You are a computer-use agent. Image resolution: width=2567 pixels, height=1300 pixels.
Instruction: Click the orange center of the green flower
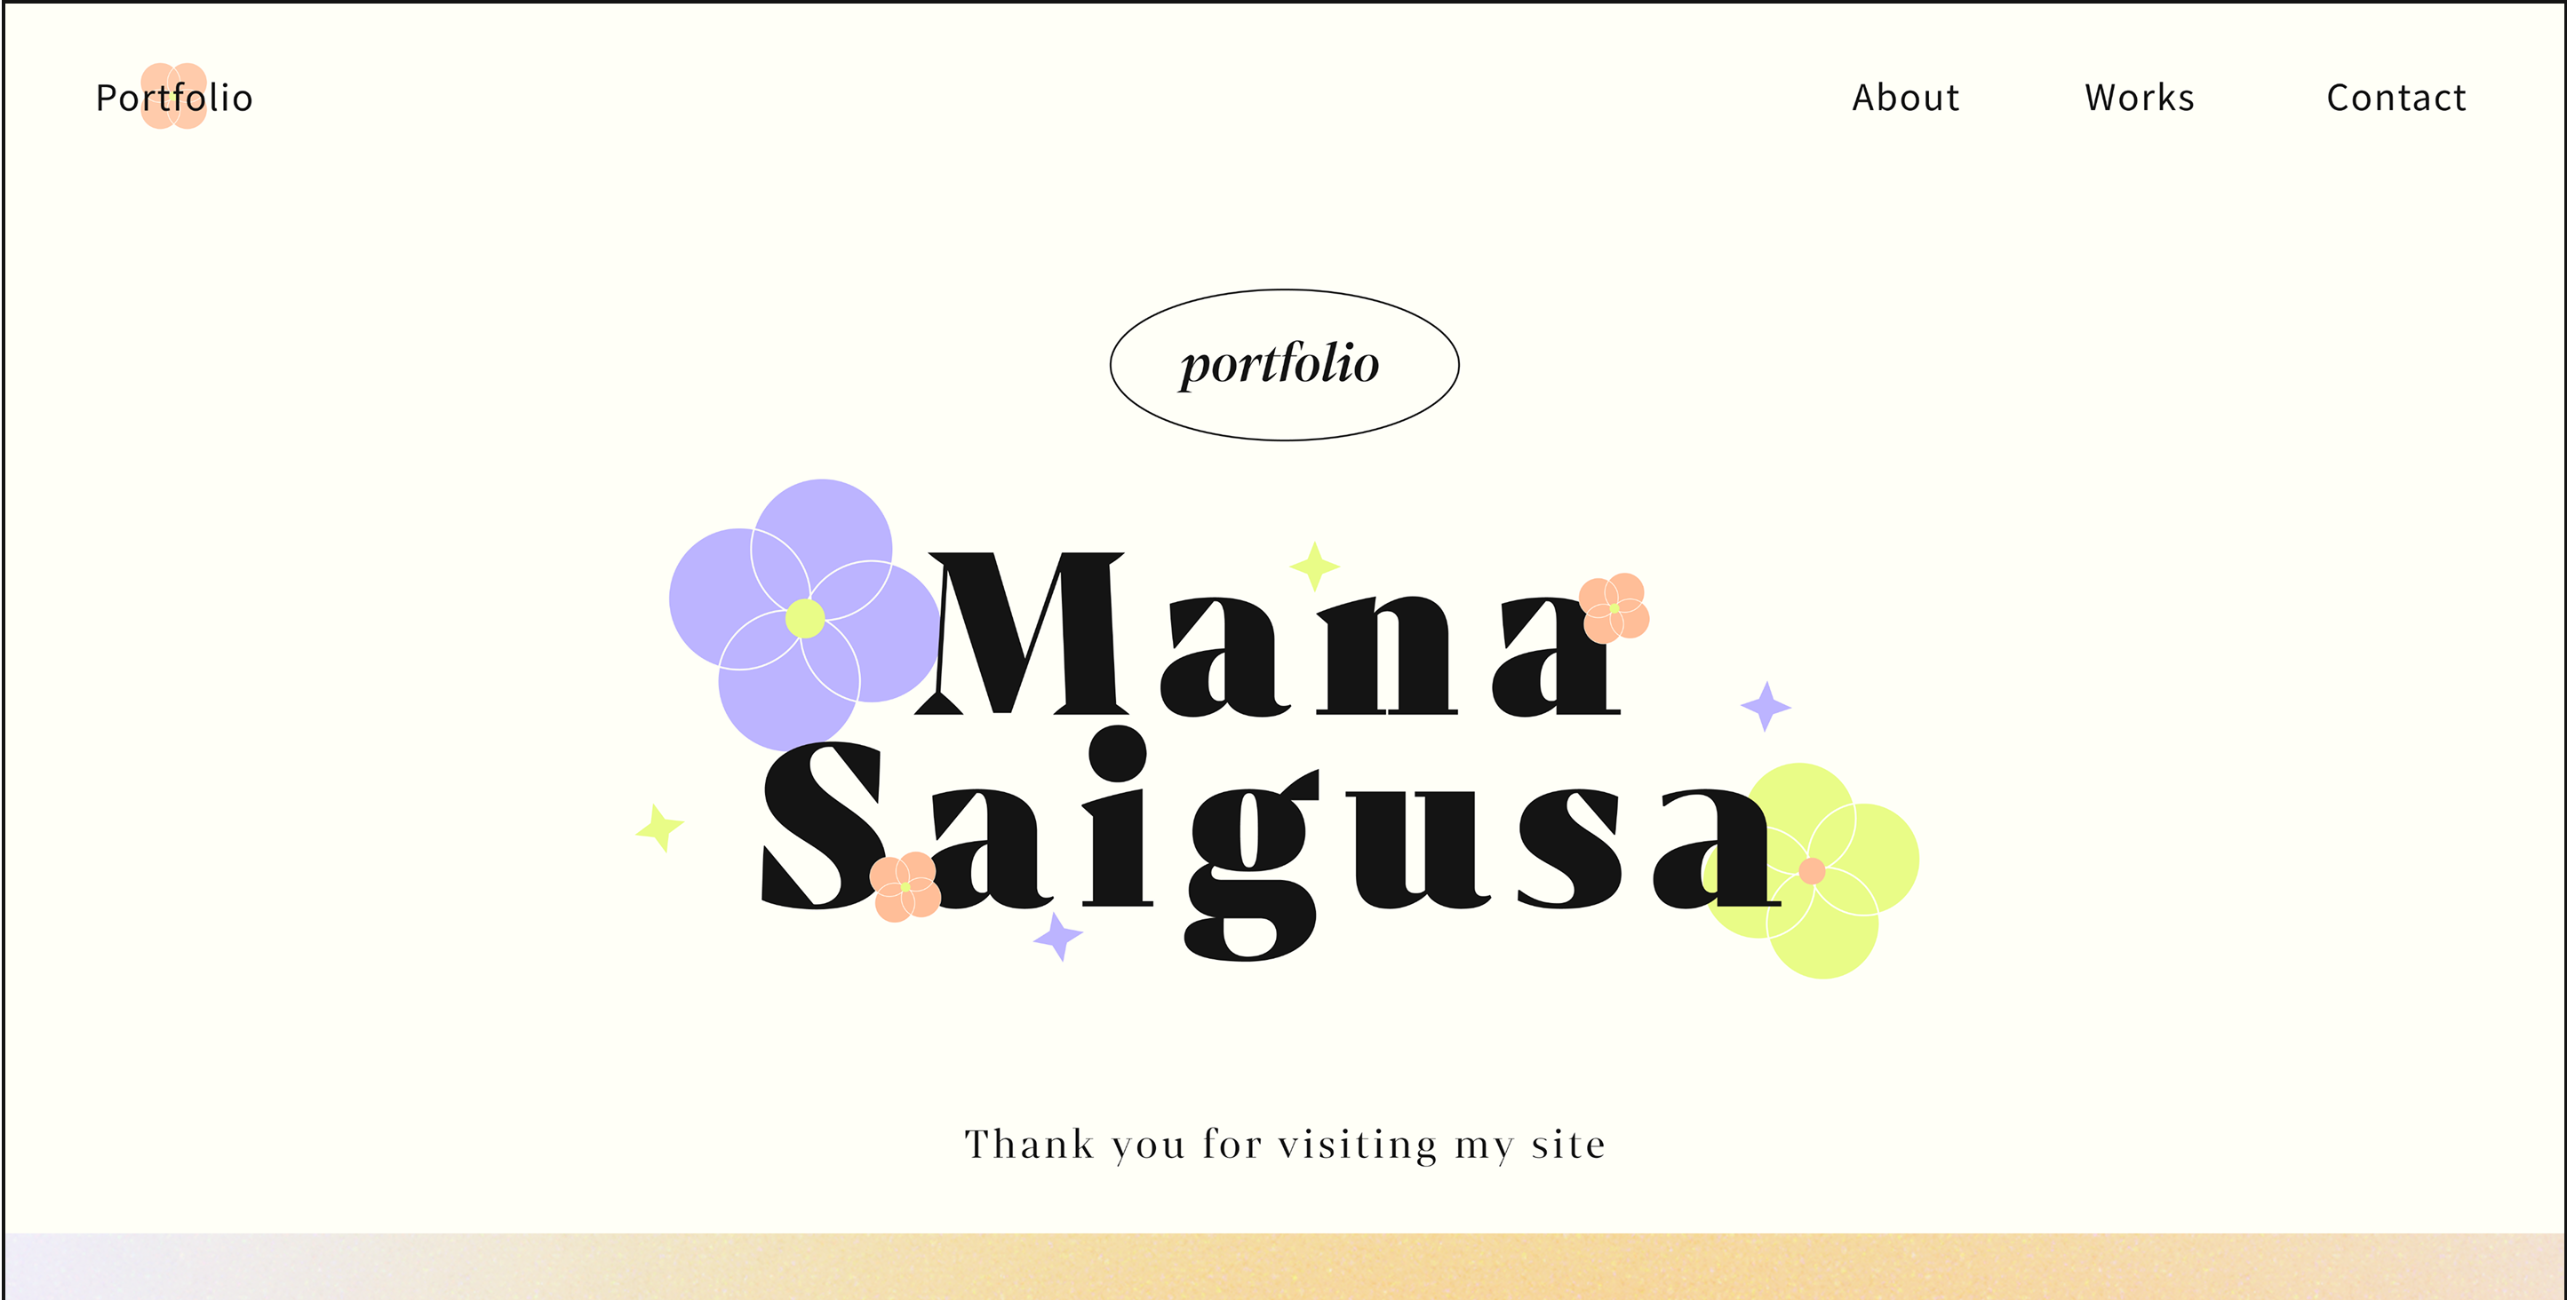[x=1812, y=870]
